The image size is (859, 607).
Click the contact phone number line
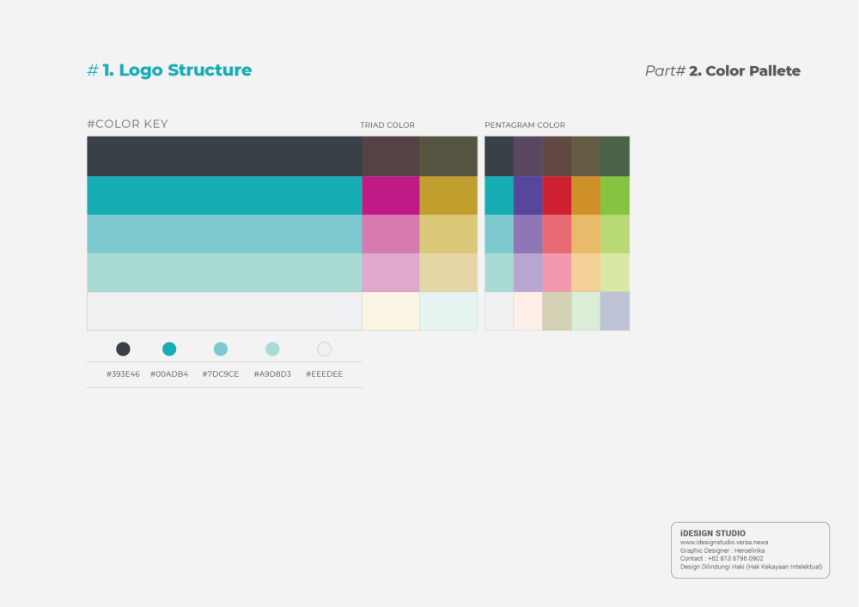tap(722, 558)
